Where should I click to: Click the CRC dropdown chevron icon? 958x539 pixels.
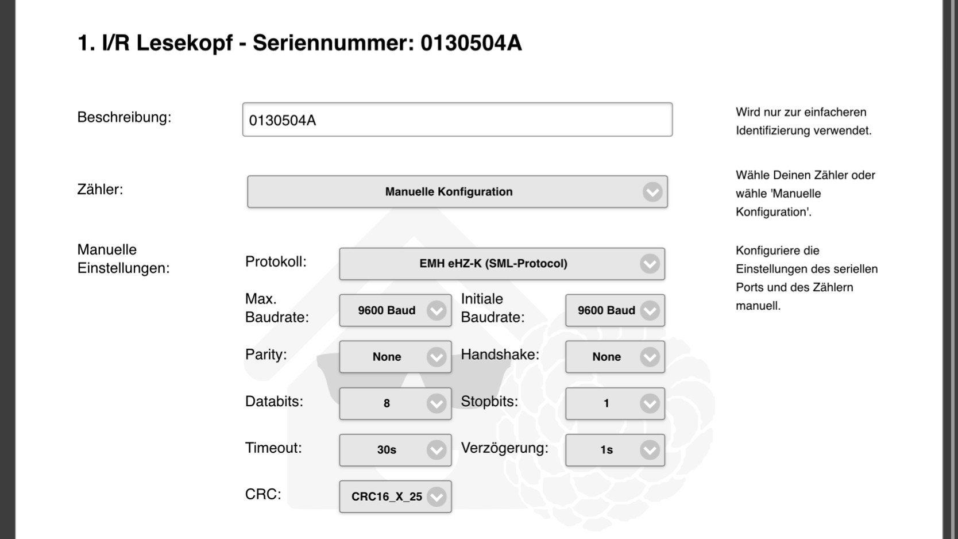tap(436, 497)
